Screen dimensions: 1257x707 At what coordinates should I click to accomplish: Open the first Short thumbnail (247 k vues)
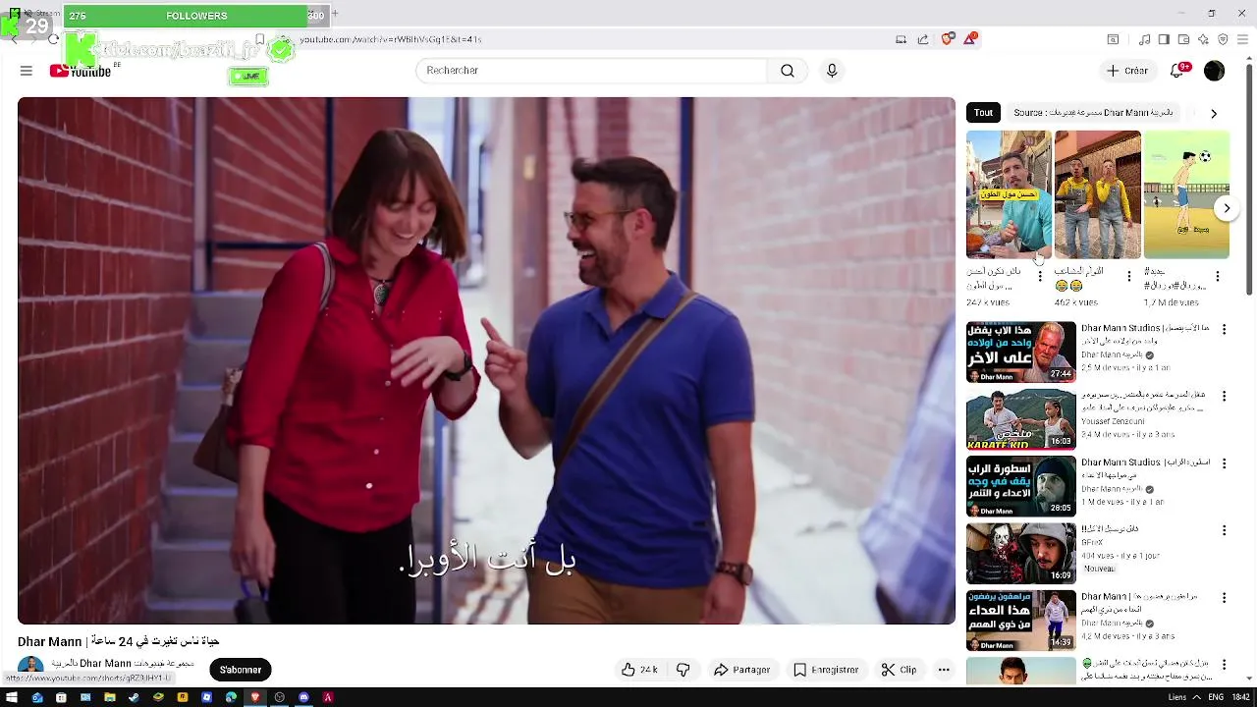1009,194
